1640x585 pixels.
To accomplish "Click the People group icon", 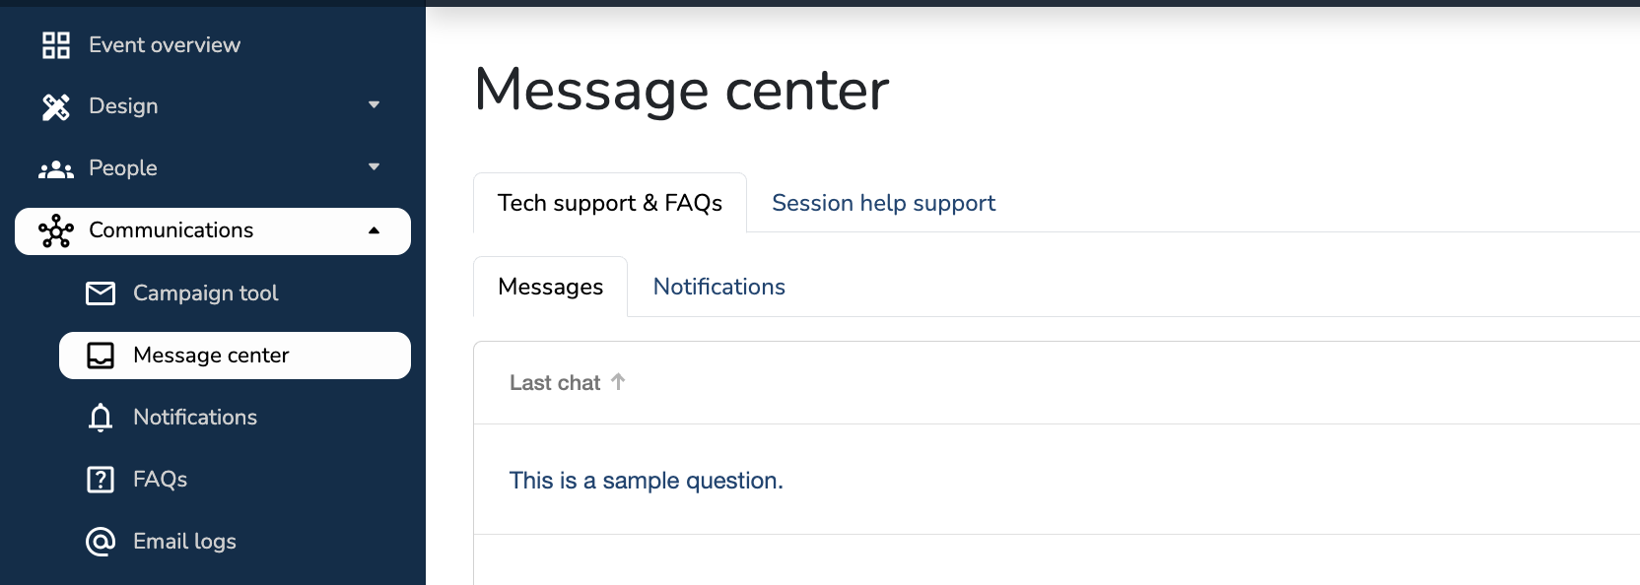I will (56, 169).
